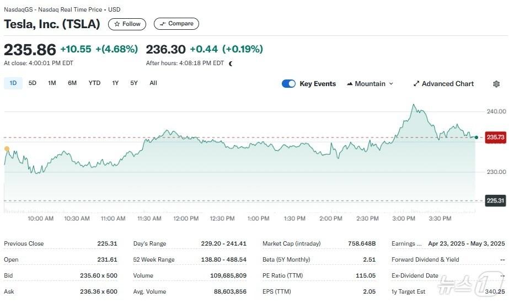Image resolution: width=509 pixels, height=303 pixels.
Task: Switch chart to 5Y range
Action: (x=134, y=83)
